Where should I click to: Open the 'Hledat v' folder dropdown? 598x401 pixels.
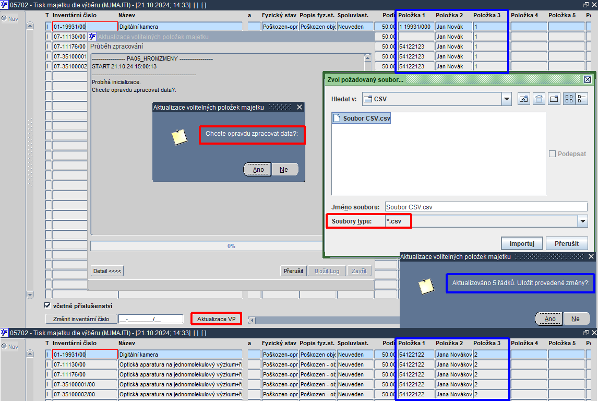[x=507, y=99]
